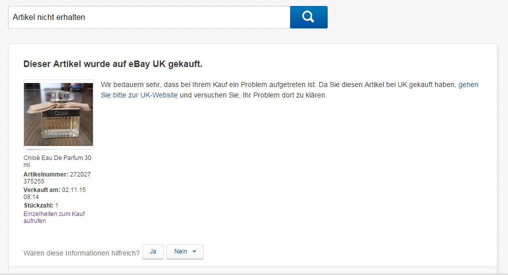
Task: Click the heading "Dieser Artikel wurde auf eBay UK gekauft."
Action: [113, 64]
